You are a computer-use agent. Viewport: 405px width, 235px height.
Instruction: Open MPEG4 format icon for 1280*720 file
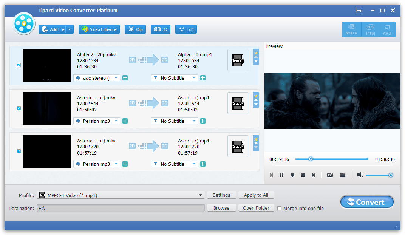tap(238, 147)
